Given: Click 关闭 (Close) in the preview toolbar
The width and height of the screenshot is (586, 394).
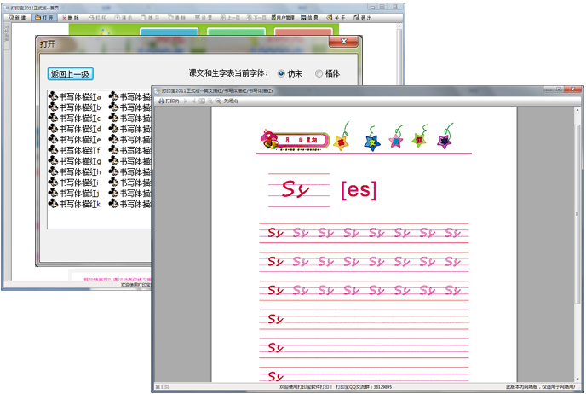Looking at the screenshot, I should [x=231, y=101].
